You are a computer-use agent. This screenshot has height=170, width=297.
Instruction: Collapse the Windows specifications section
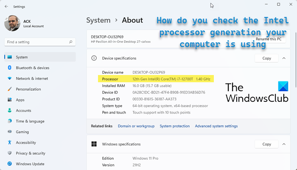click(x=284, y=144)
